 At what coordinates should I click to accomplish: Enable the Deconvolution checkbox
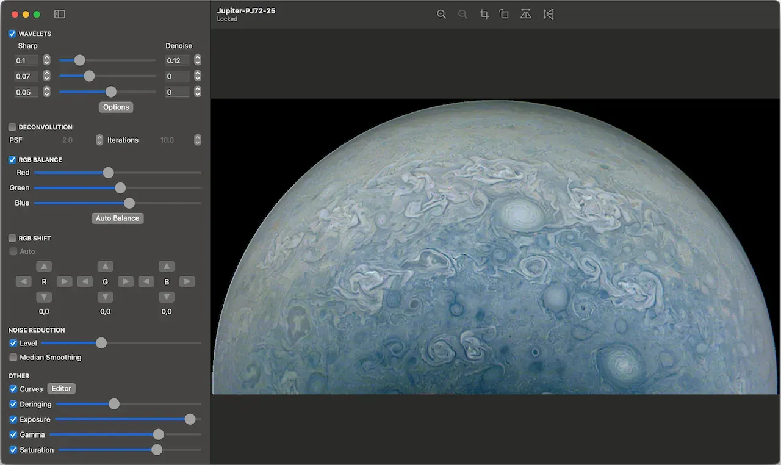pos(13,127)
